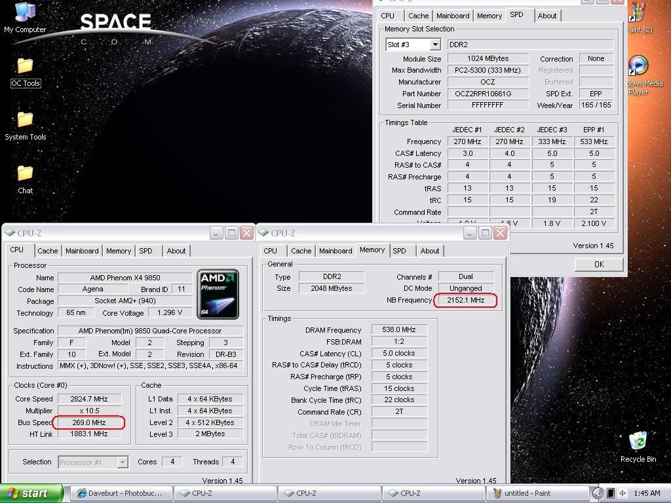Select About tab in SPD window
The width and height of the screenshot is (671, 503).
click(x=547, y=16)
